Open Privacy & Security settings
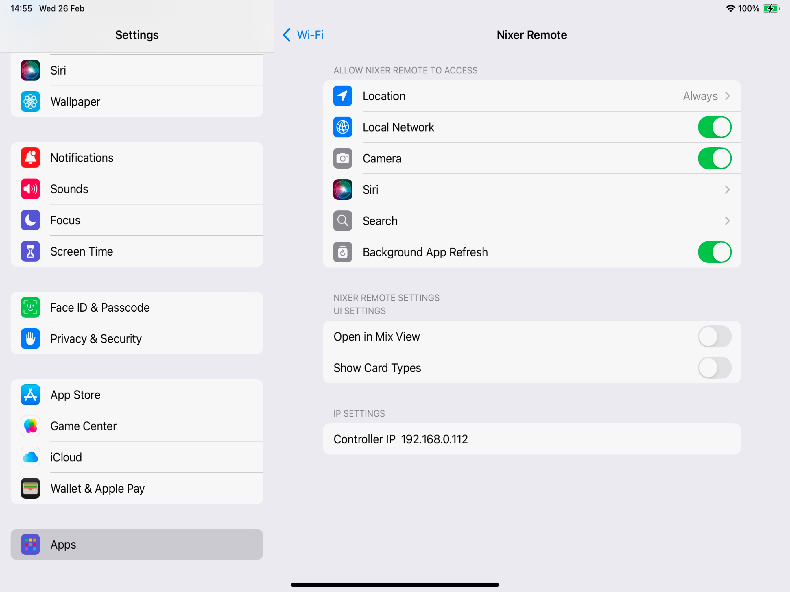This screenshot has width=790, height=592. (137, 339)
